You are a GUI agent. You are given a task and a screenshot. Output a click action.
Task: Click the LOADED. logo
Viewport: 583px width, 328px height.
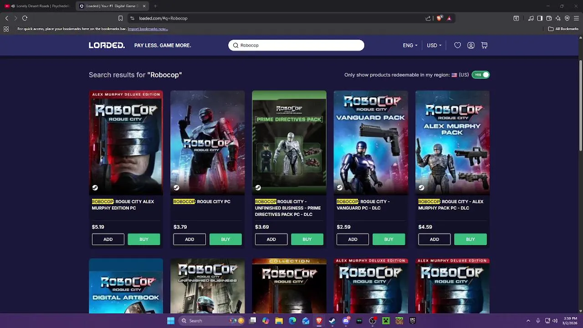(107, 46)
